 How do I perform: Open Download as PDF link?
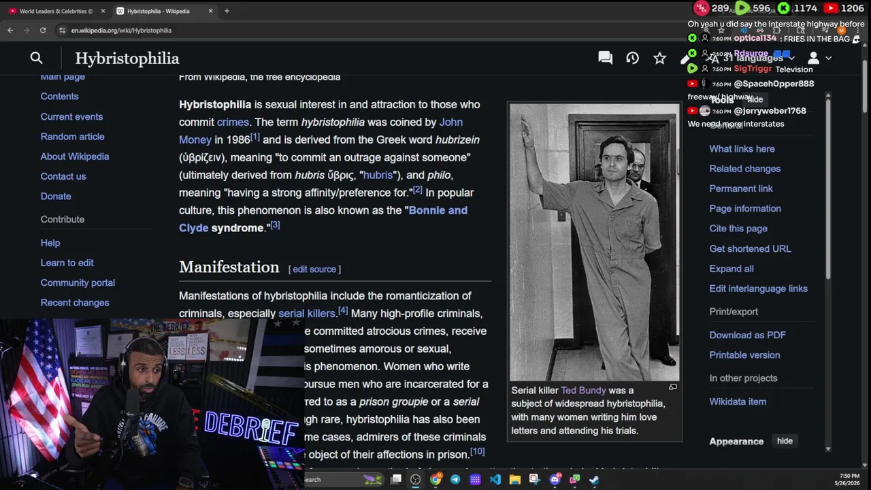tap(747, 335)
